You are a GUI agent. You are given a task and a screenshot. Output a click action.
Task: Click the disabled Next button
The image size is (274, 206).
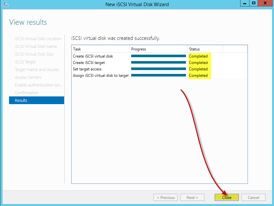coord(192,197)
